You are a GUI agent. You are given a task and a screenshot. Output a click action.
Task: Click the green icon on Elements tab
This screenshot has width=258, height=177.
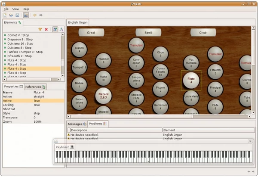pos(20,22)
